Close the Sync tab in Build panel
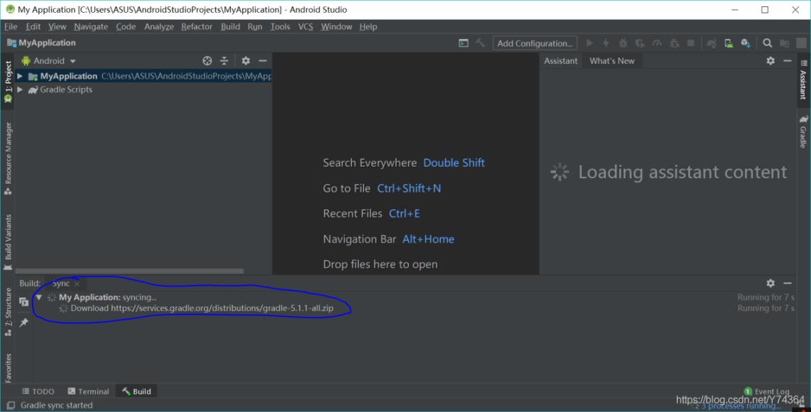 click(77, 284)
